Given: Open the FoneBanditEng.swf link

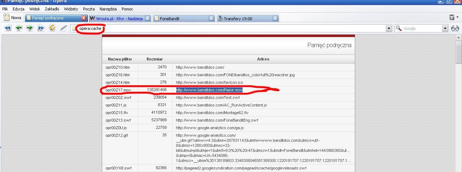Looking at the screenshot, I should [x=217, y=120].
